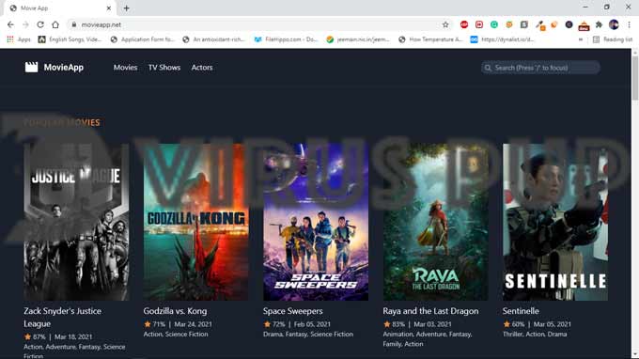Show more bookmarks with the chevron

tap(581, 39)
